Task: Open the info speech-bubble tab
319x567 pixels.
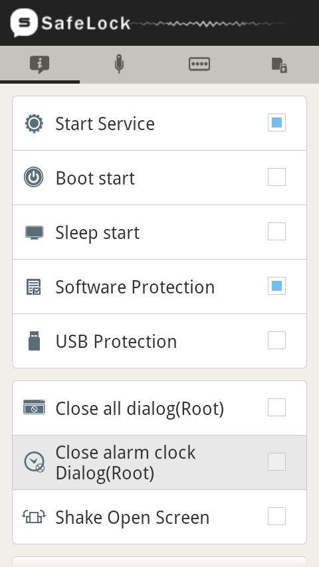Action: (40, 64)
